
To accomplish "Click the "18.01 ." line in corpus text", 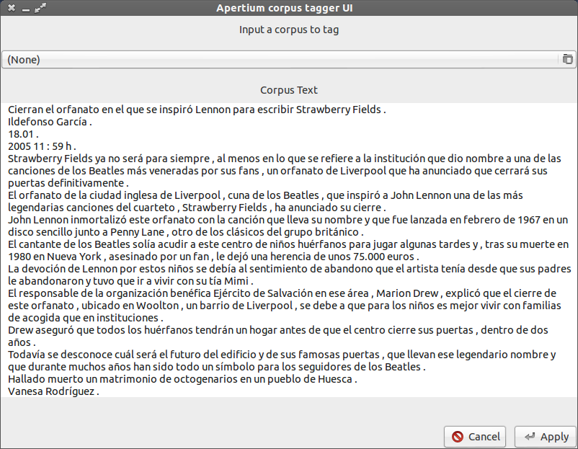I will point(23,133).
